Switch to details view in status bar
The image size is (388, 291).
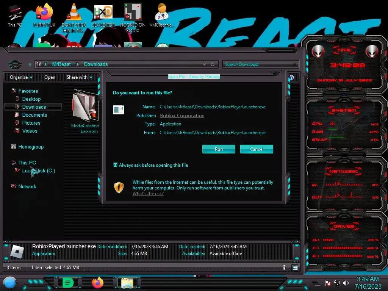(284, 268)
